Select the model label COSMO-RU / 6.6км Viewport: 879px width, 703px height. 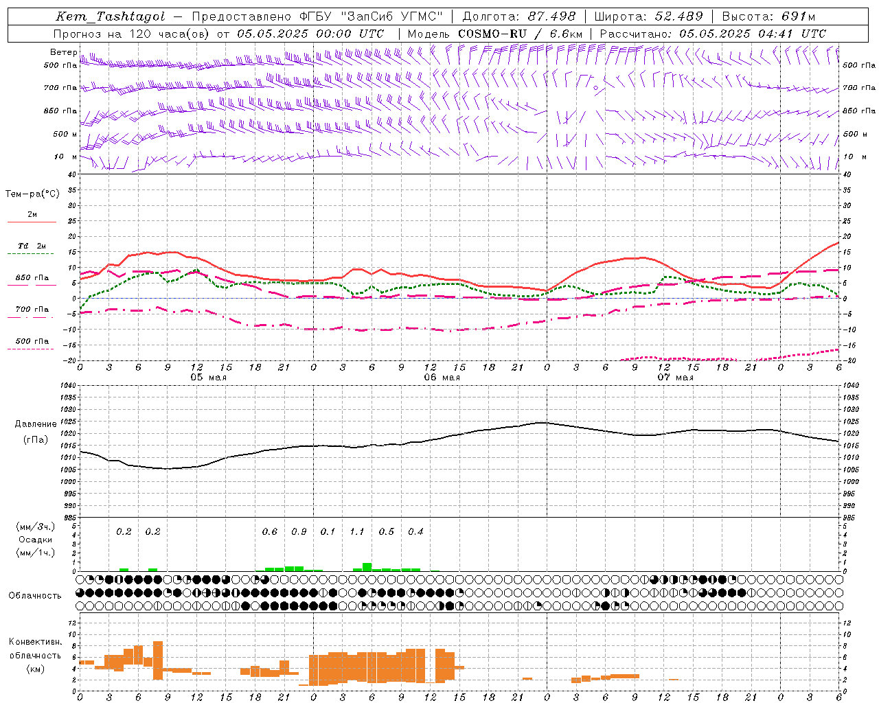pyautogui.click(x=520, y=33)
